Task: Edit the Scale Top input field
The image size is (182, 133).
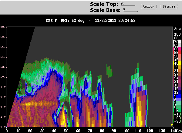Action: pos(128,4)
